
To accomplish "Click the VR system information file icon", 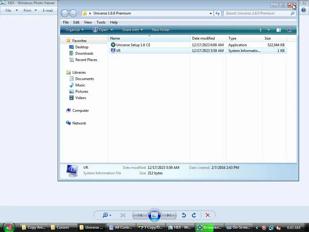I will (x=113, y=50).
